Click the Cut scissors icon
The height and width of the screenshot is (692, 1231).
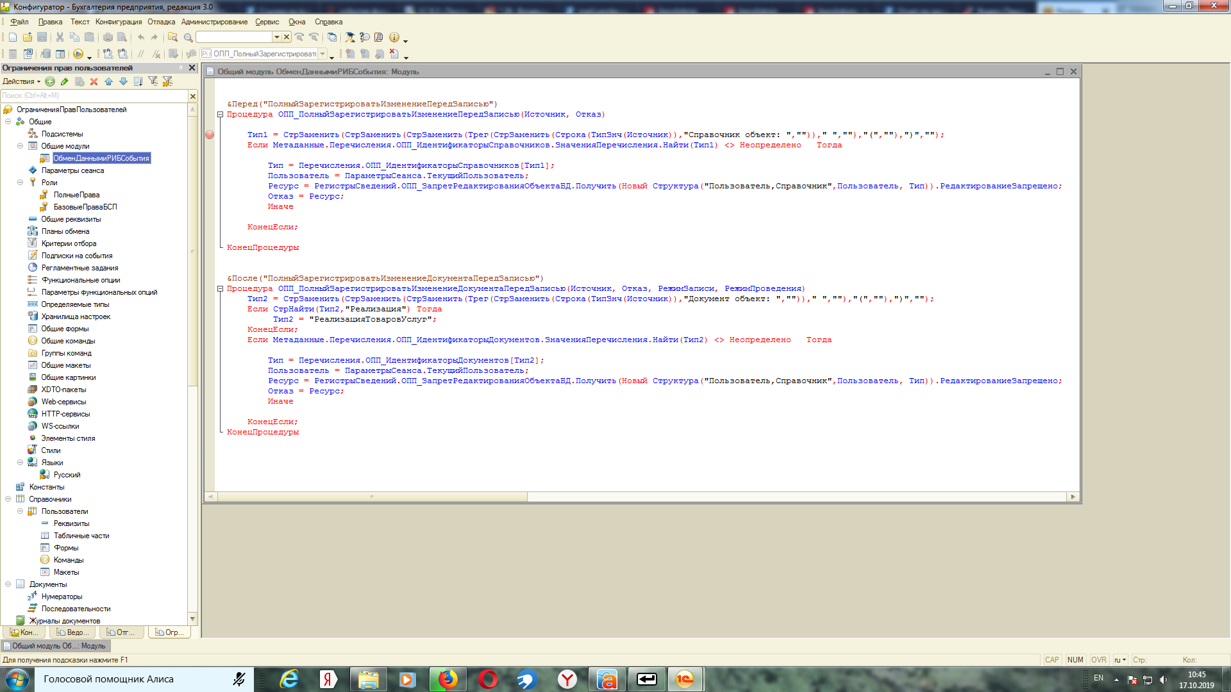pyautogui.click(x=60, y=37)
